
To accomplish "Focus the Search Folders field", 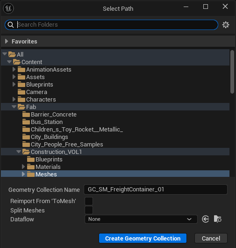I will click(x=112, y=25).
